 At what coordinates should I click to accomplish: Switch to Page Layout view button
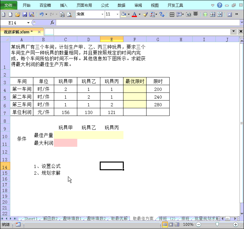(x=171, y=225)
